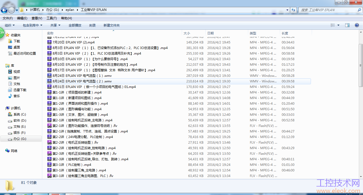
Task: Open the 查看(V) menu
Action: pyautogui.click(x=37, y=18)
